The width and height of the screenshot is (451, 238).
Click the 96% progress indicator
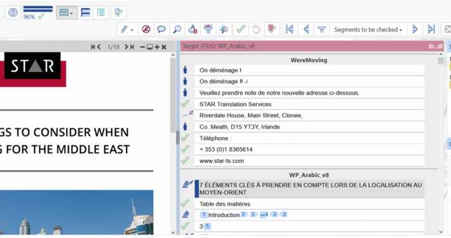click(37, 13)
